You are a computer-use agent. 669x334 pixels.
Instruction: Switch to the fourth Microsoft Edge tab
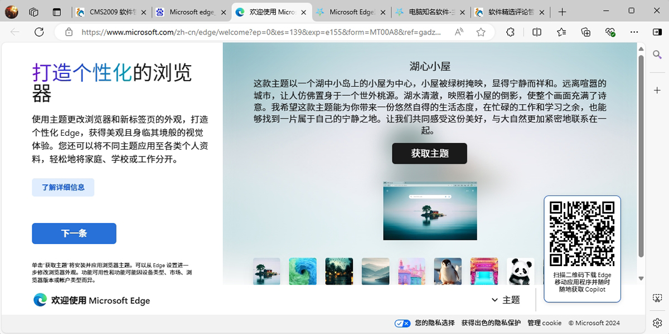click(x=351, y=12)
